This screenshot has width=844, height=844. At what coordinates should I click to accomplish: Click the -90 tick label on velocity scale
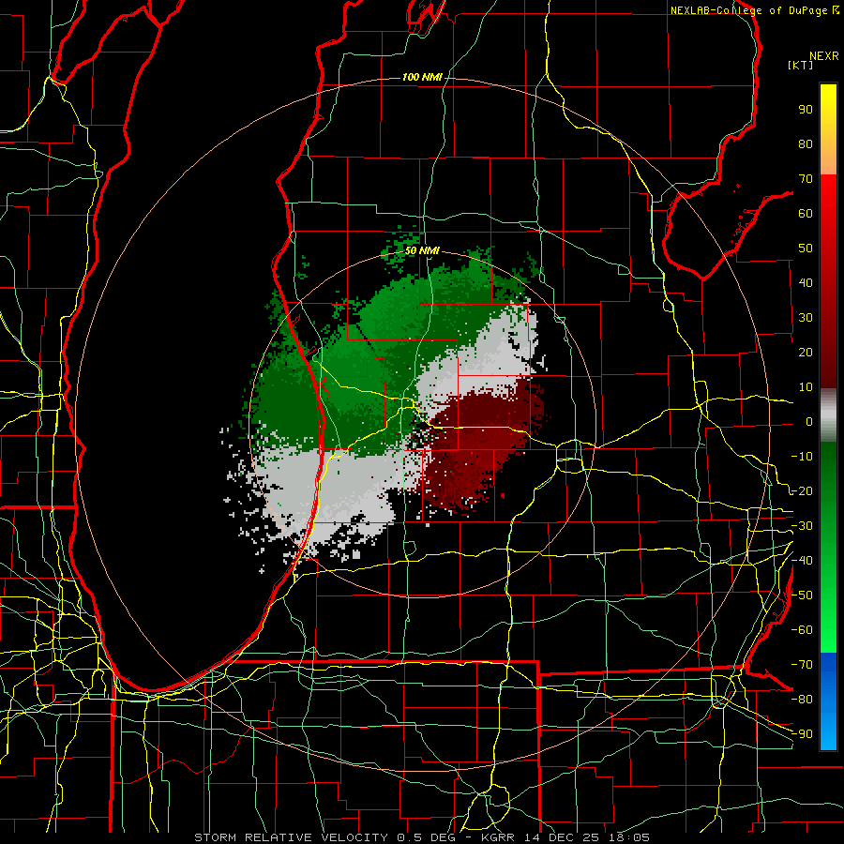click(x=802, y=734)
